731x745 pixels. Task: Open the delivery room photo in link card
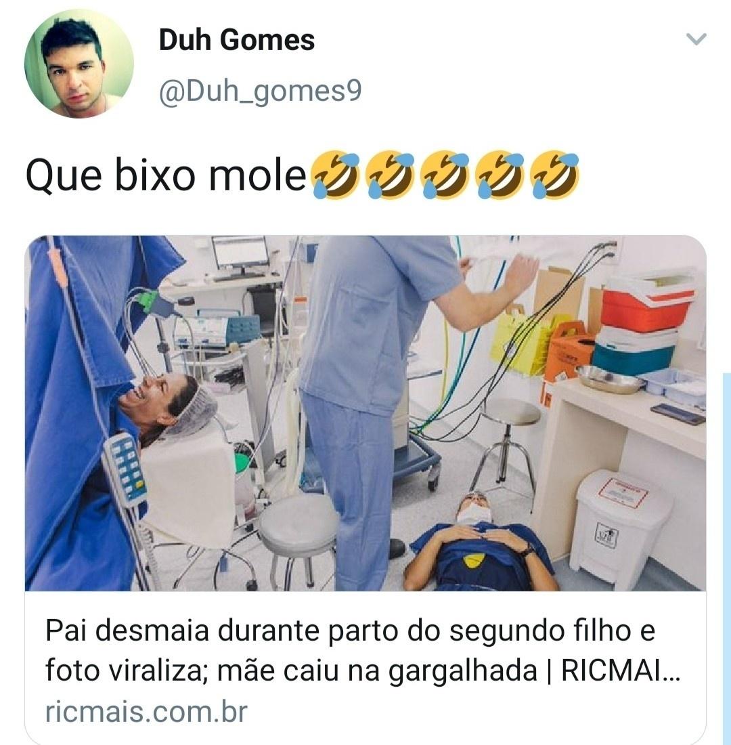(365, 413)
